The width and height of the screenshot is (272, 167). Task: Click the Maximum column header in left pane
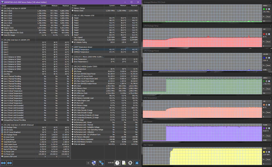(x=65, y=6)
